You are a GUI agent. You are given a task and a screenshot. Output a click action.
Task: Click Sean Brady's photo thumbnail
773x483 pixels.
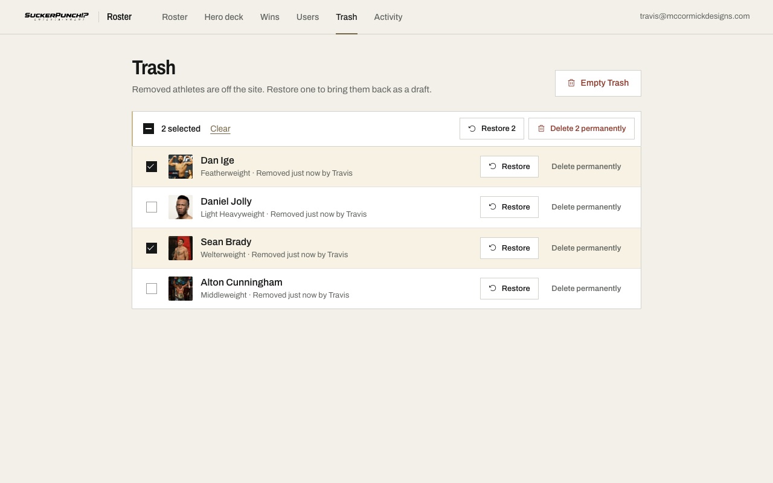click(x=181, y=248)
